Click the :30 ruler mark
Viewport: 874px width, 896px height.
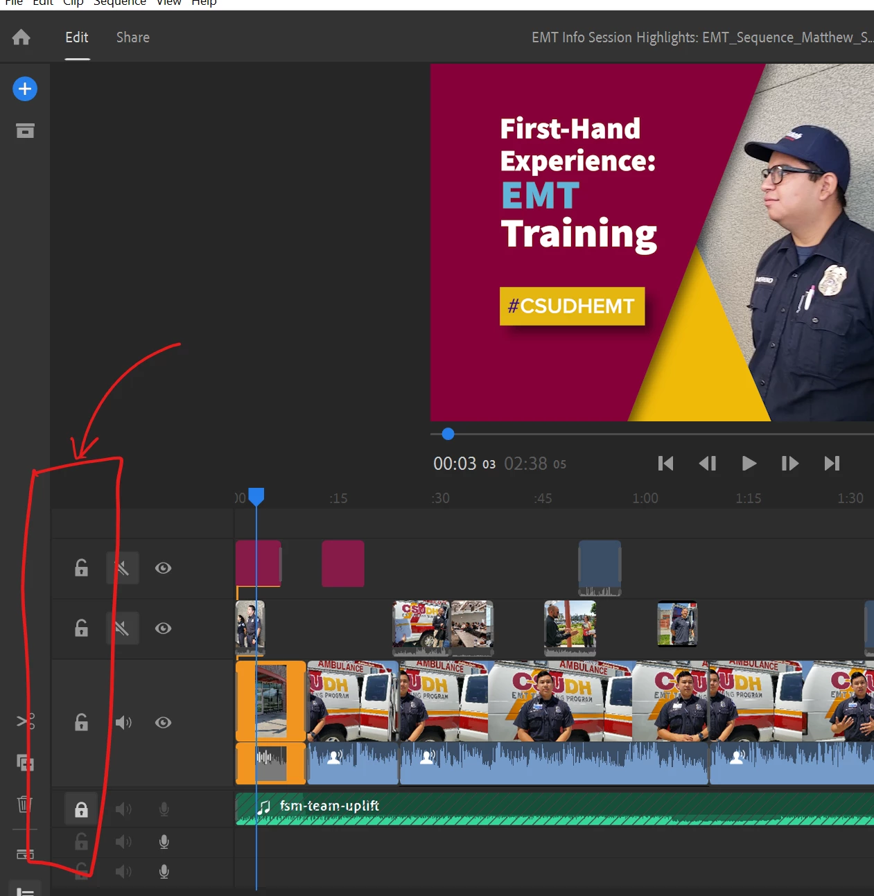(x=440, y=498)
